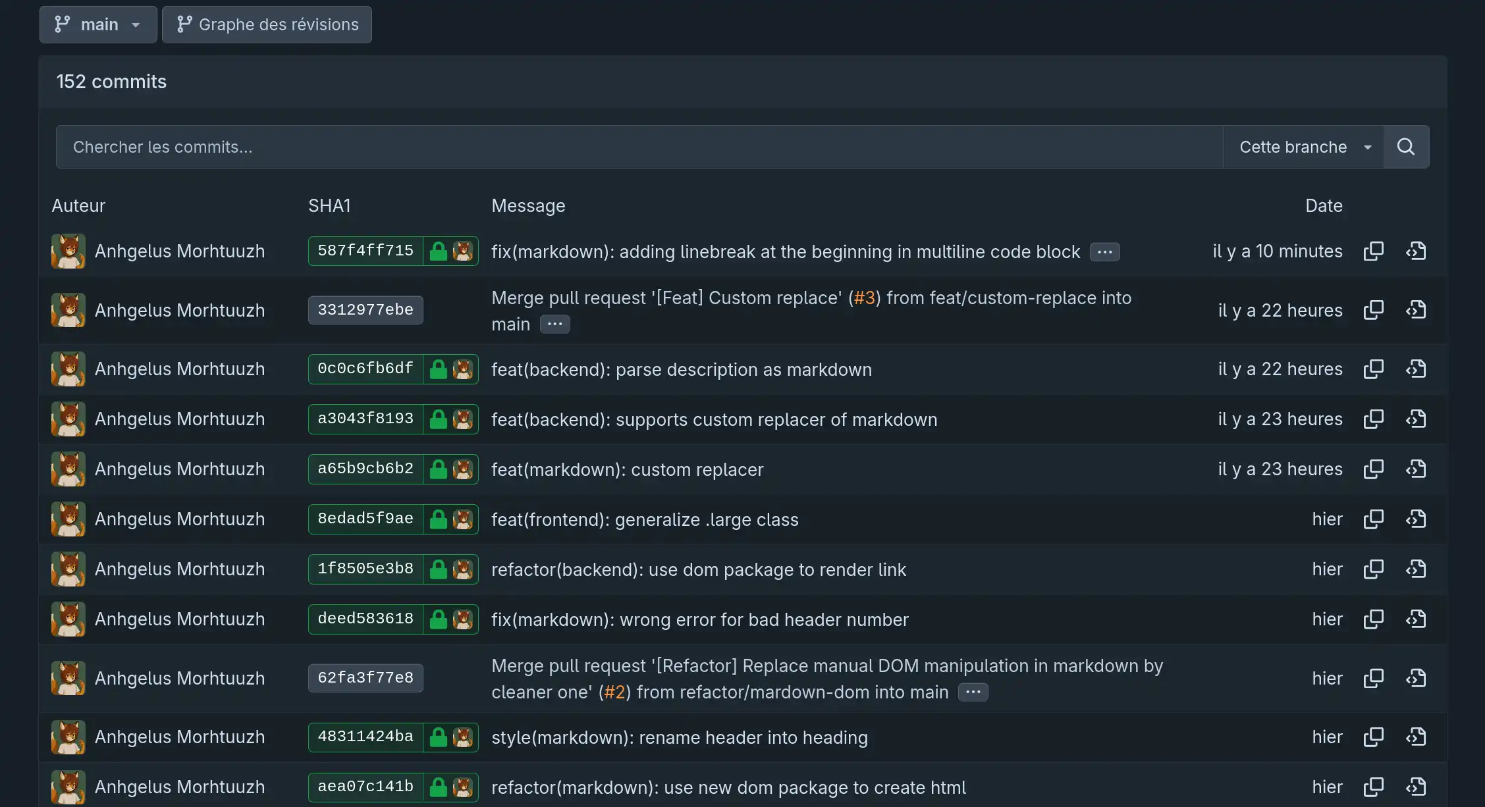
Task: Click the magnifier to search commits
Action: (x=1406, y=146)
